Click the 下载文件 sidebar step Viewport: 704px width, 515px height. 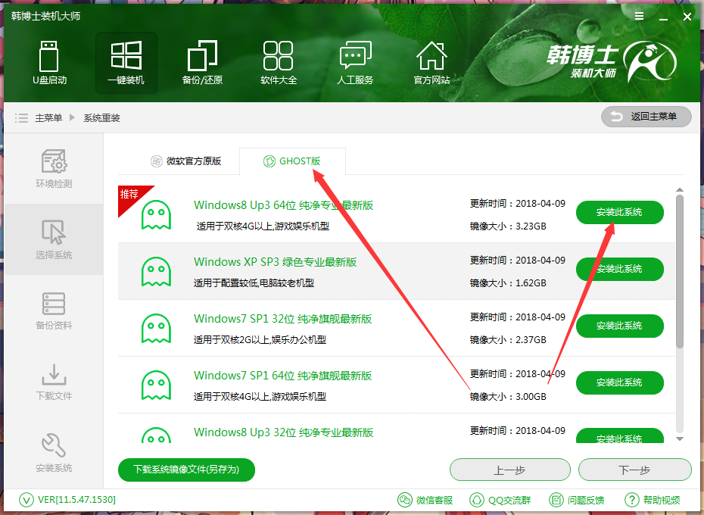tap(54, 382)
